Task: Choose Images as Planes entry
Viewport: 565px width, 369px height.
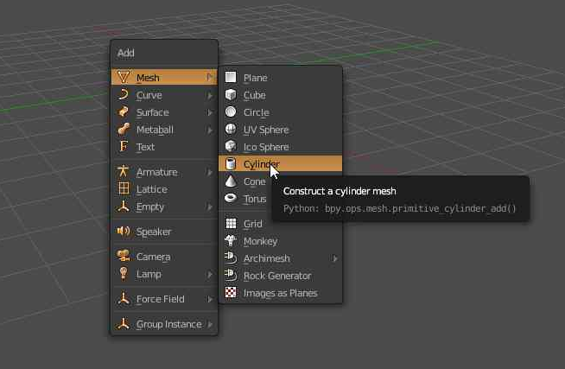Action: pos(280,293)
